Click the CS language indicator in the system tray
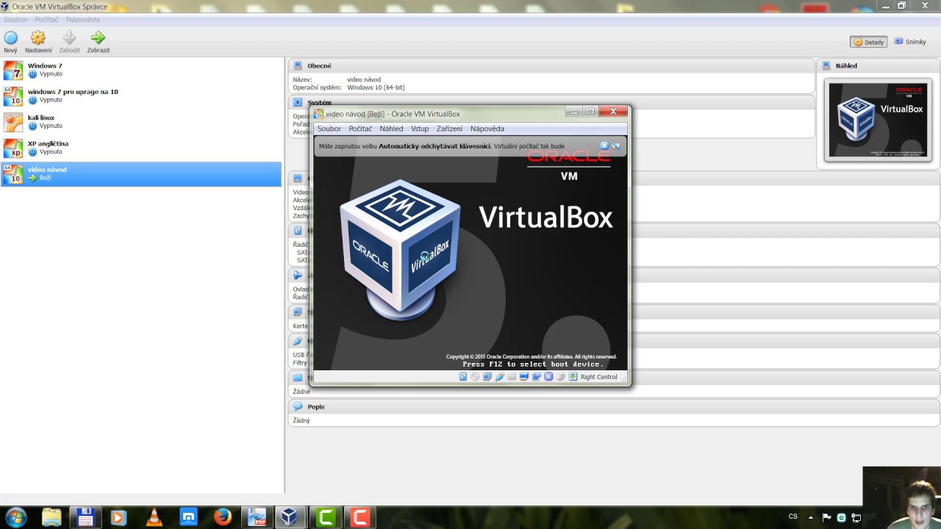 [792, 517]
